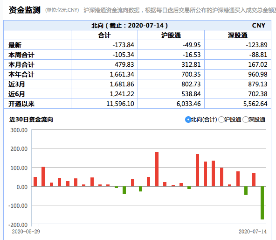The width and height of the screenshot is (276, 240).
Task: Click the 资金监测 page heading
Action: [25, 10]
